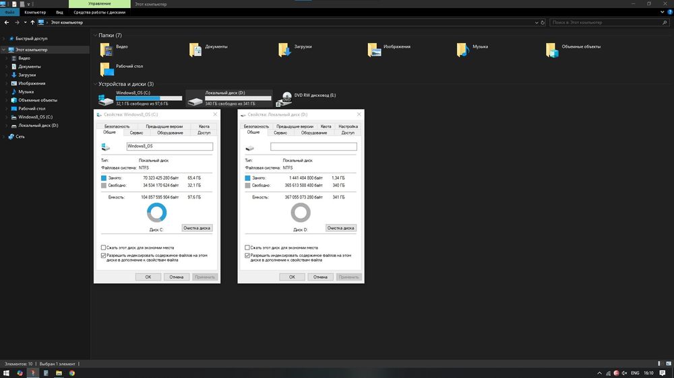Click the blue Занято swatch in C: properties

[104, 178]
